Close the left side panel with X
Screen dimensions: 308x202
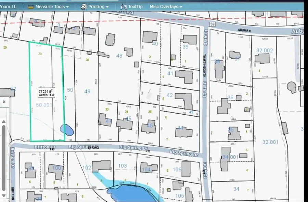(x=4, y=102)
